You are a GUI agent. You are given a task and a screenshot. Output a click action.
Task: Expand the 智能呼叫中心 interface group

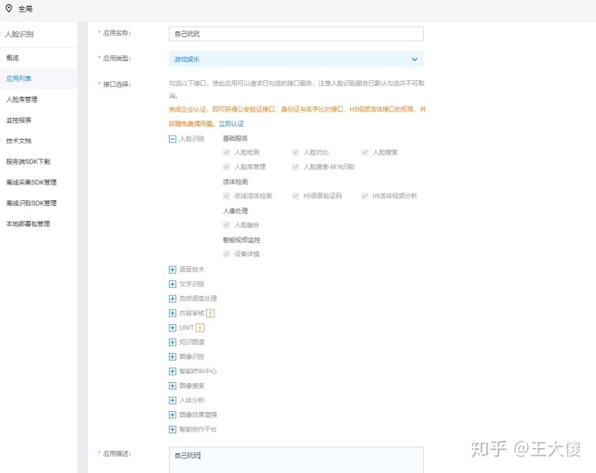pyautogui.click(x=172, y=371)
